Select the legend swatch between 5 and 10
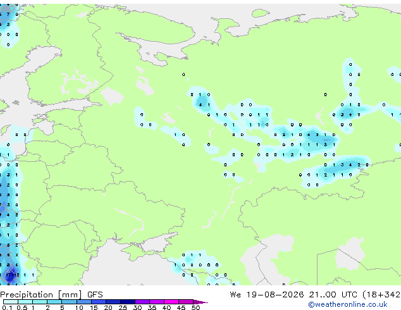The height and width of the screenshot is (310, 401). [x=69, y=302]
